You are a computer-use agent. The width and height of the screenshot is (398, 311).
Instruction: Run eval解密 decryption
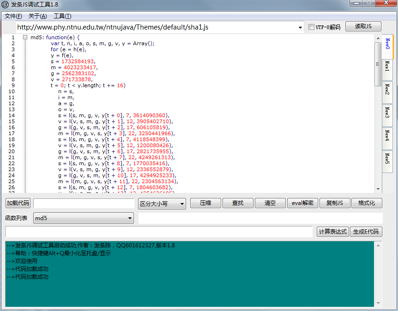(302, 203)
